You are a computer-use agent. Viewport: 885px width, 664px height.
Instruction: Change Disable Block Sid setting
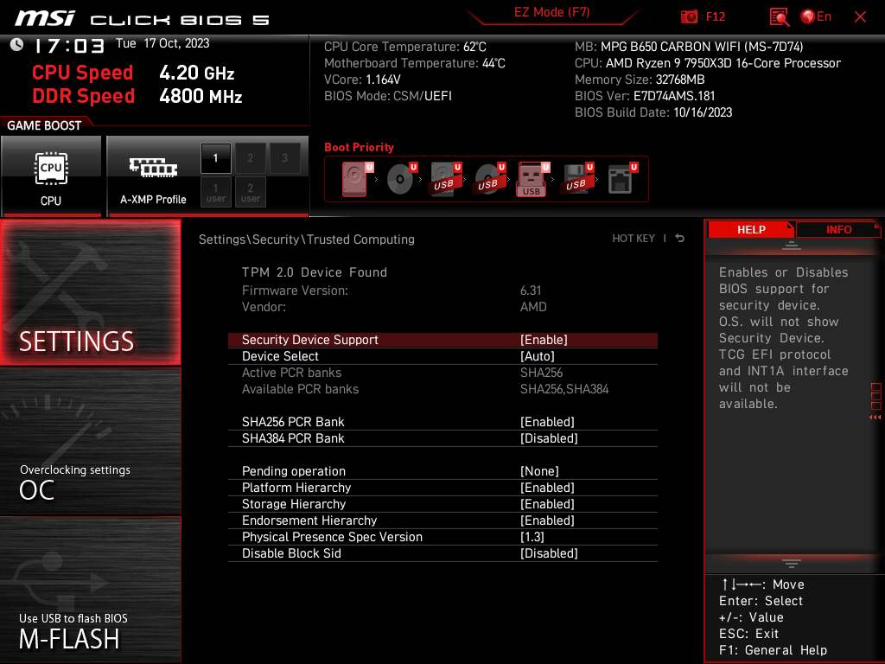point(442,552)
